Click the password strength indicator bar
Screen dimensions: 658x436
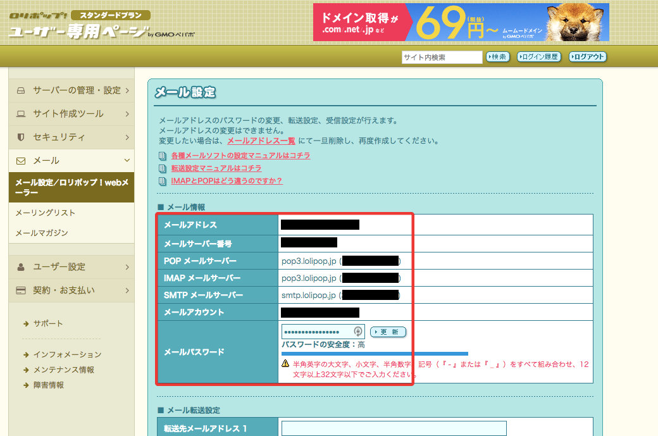pos(375,354)
